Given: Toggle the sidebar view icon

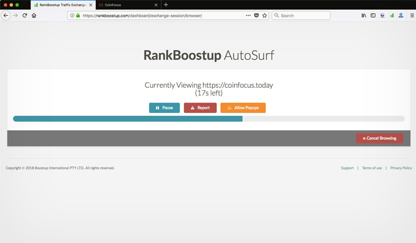Looking at the screenshot, I should pyautogui.click(x=373, y=16).
